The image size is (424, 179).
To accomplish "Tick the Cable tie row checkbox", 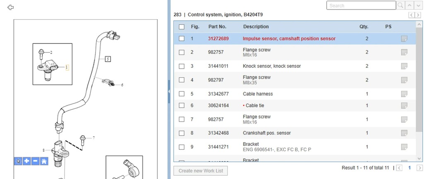I will coord(181,105).
